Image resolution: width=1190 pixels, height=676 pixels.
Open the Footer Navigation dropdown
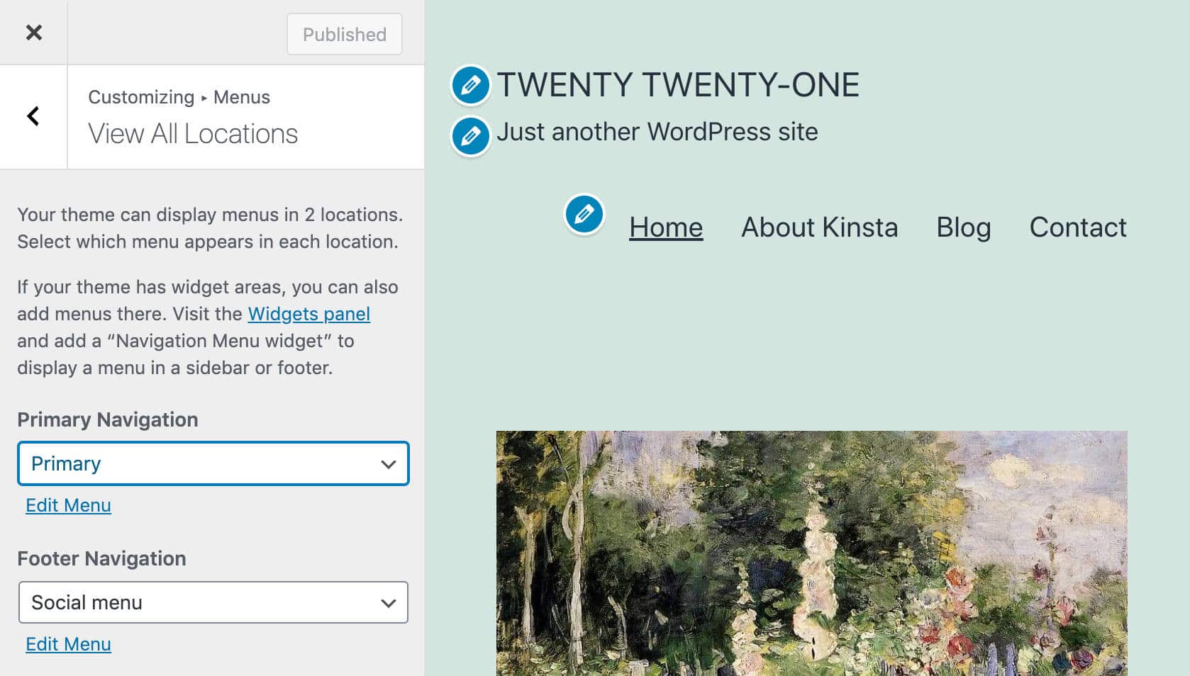(x=213, y=602)
